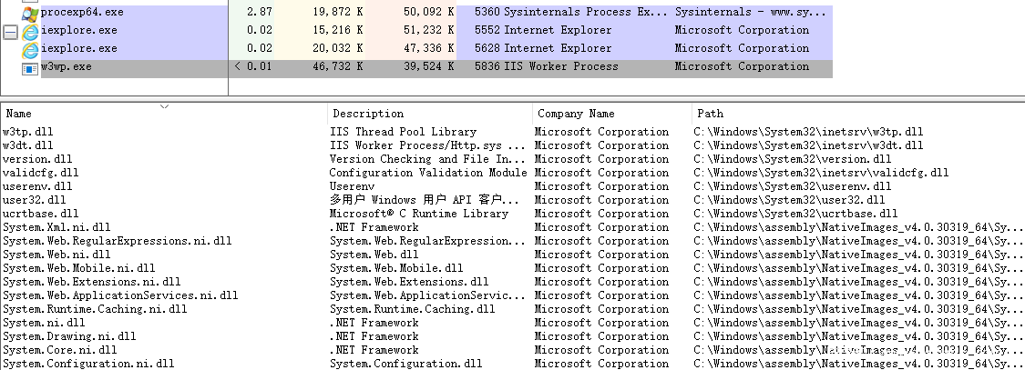Click the small sort arrow above Name header

(164, 106)
